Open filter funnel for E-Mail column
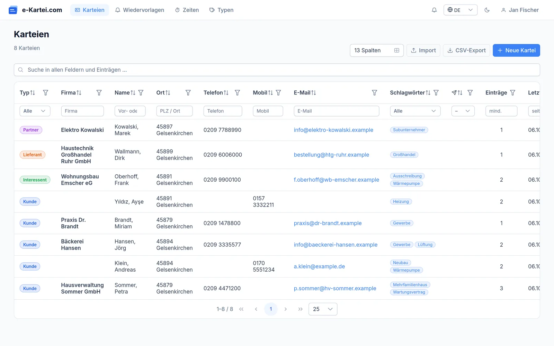 [374, 93]
